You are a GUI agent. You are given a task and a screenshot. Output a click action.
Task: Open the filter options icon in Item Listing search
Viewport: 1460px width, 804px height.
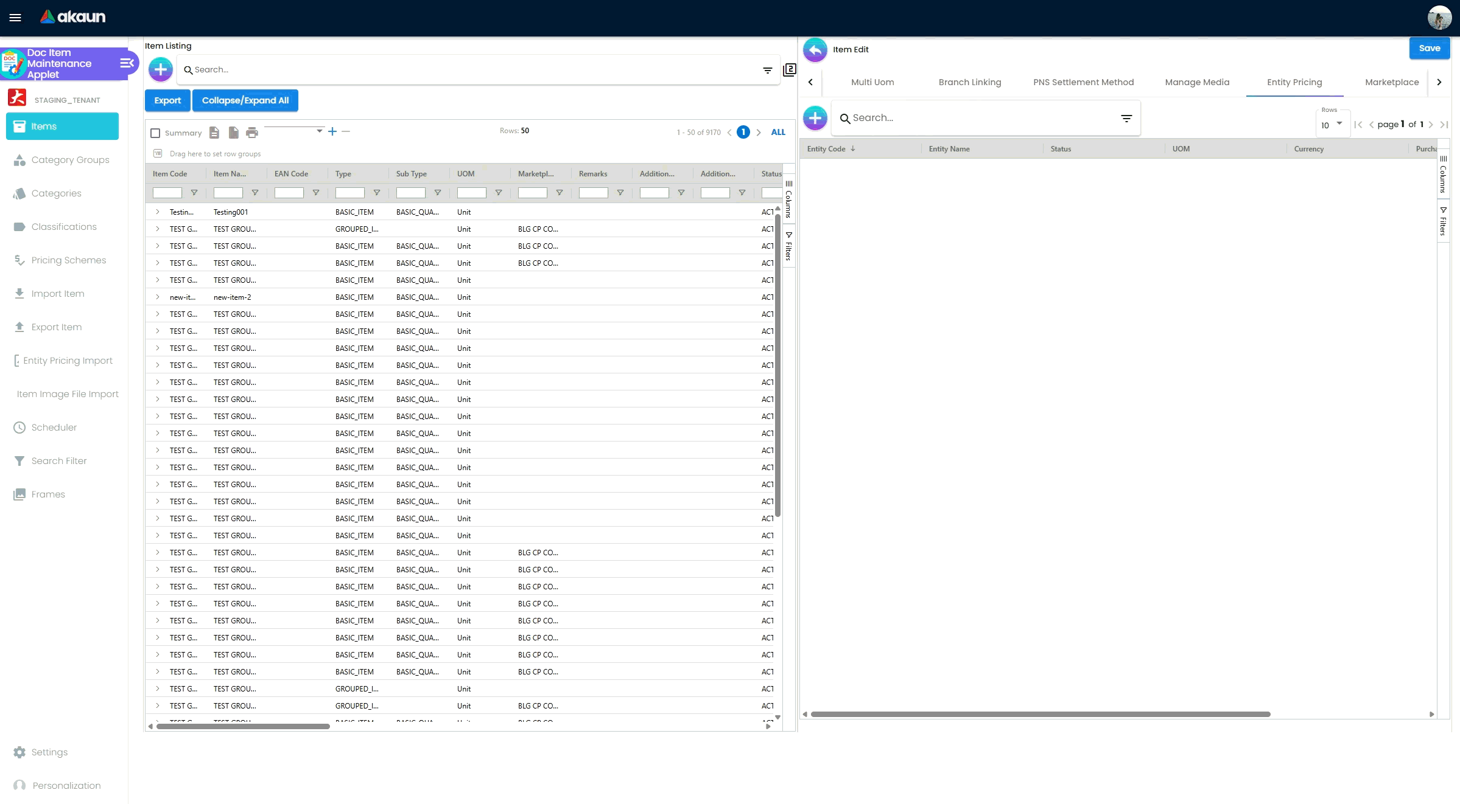pos(768,71)
